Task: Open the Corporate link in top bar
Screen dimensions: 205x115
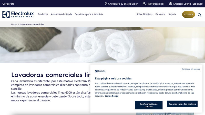Action: (8, 4)
